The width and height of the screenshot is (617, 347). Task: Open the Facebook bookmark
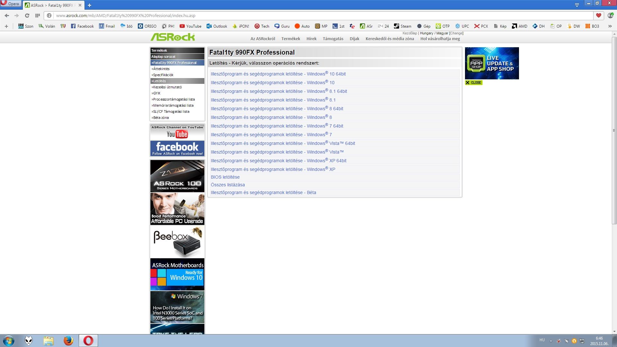(82, 26)
